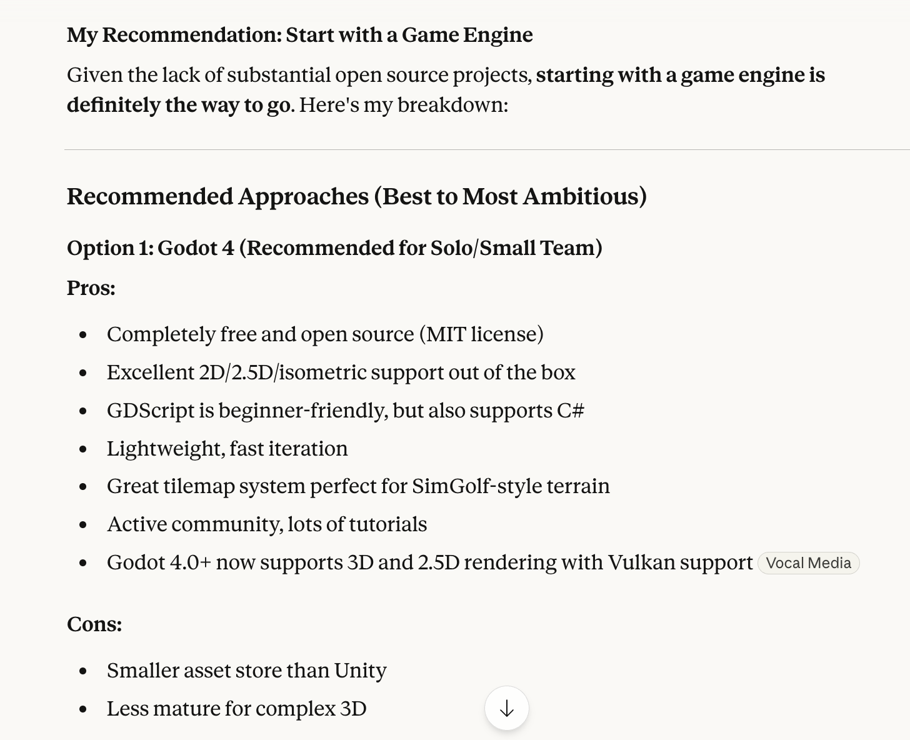The width and height of the screenshot is (910, 740).
Task: Click the scroll-to-bottom arrow button
Action: point(507,708)
